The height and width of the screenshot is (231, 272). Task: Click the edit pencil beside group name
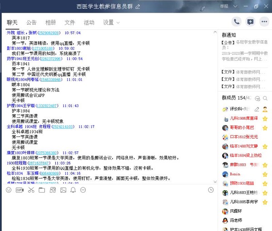coord(138,6)
